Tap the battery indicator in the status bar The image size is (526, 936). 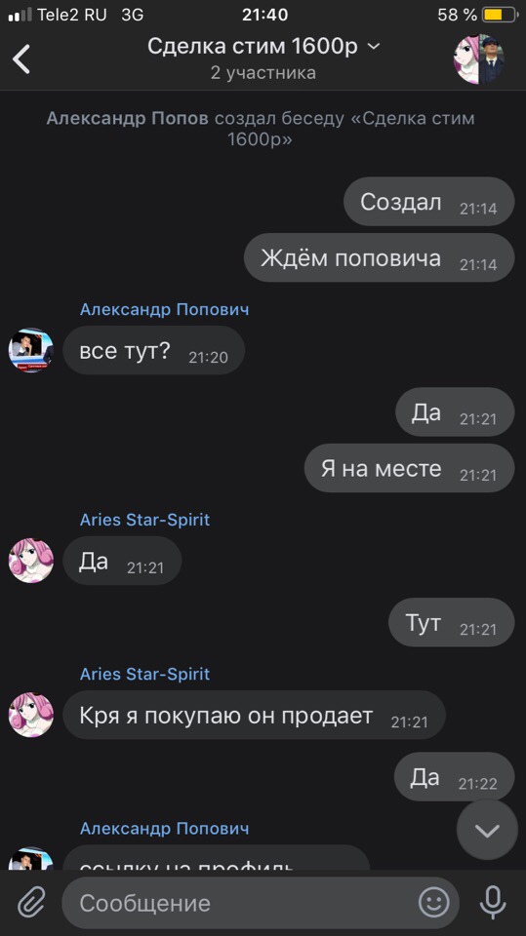click(x=500, y=15)
